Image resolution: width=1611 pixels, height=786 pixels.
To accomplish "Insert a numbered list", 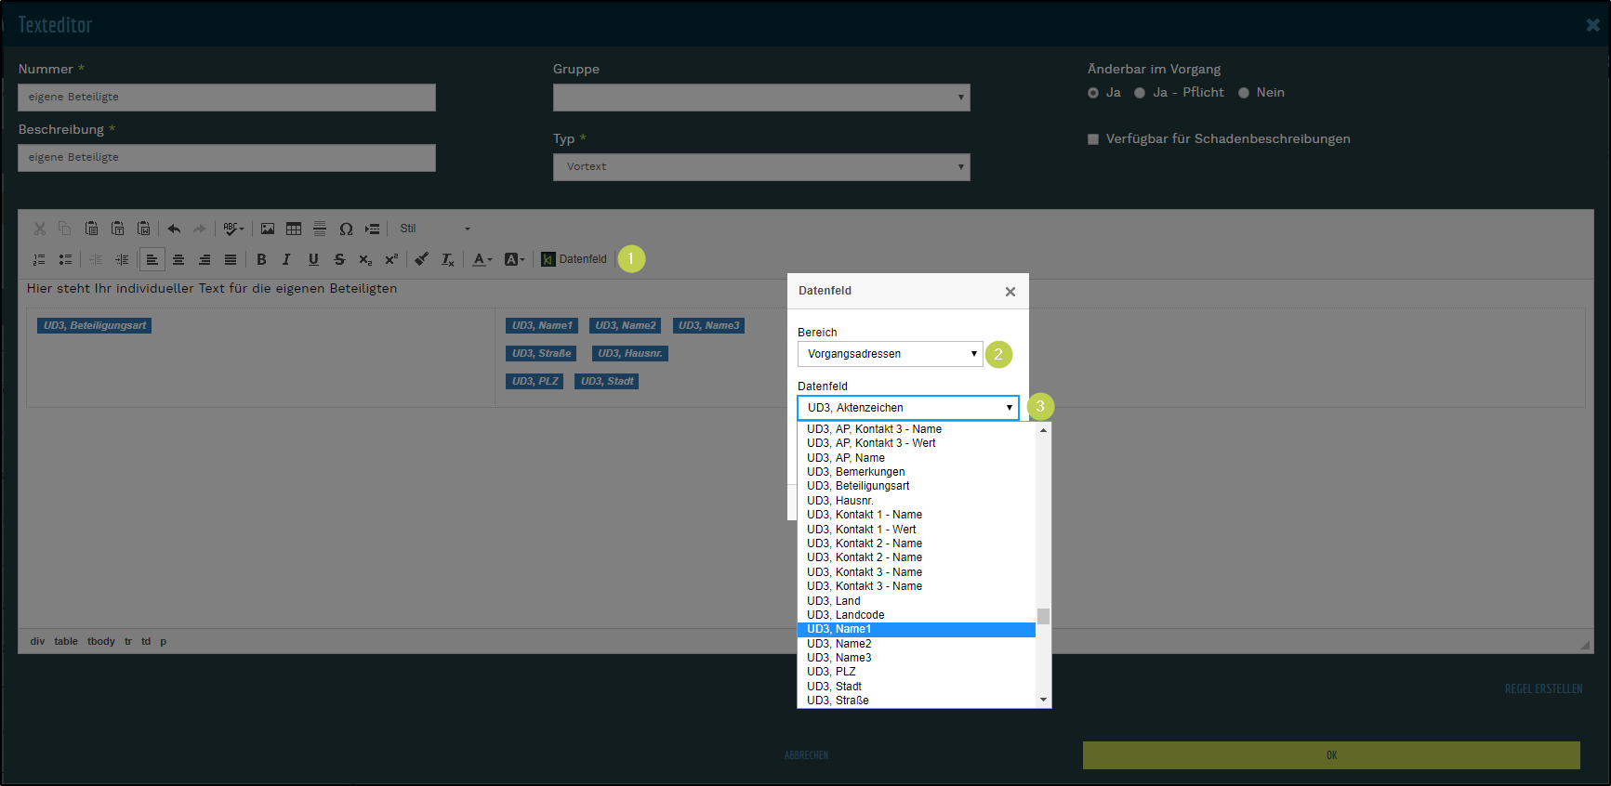I will click(x=39, y=260).
